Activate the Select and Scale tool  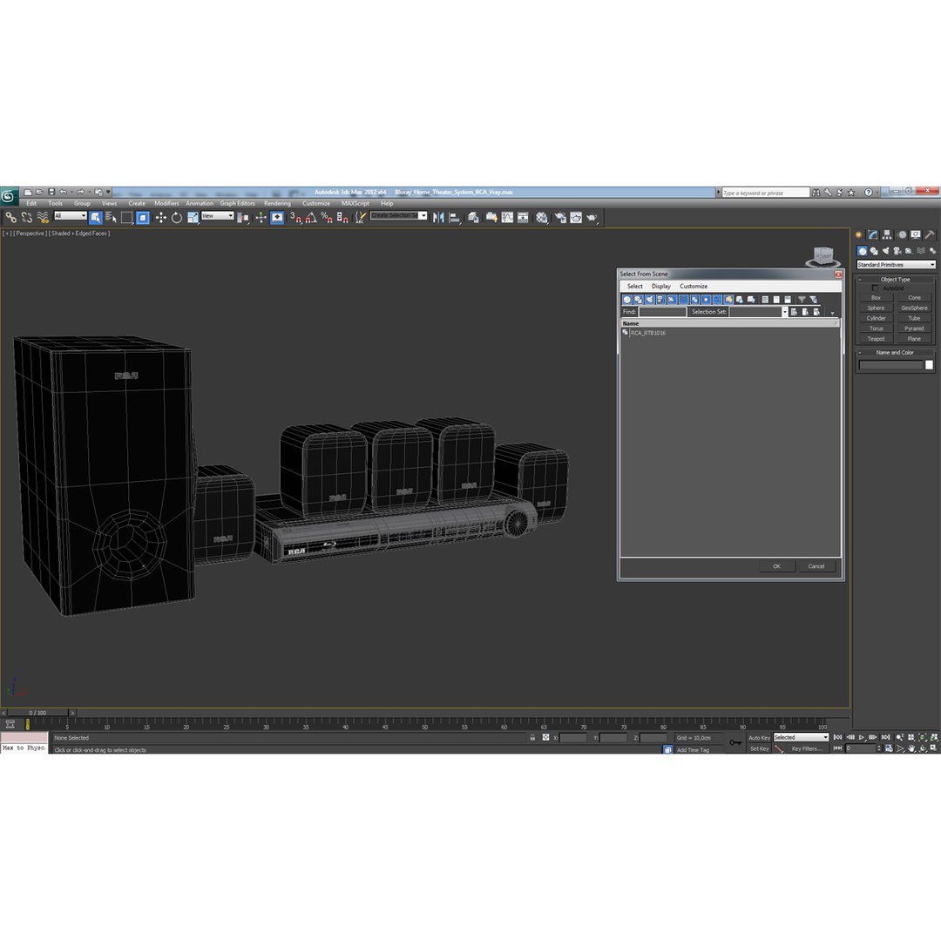[193, 217]
